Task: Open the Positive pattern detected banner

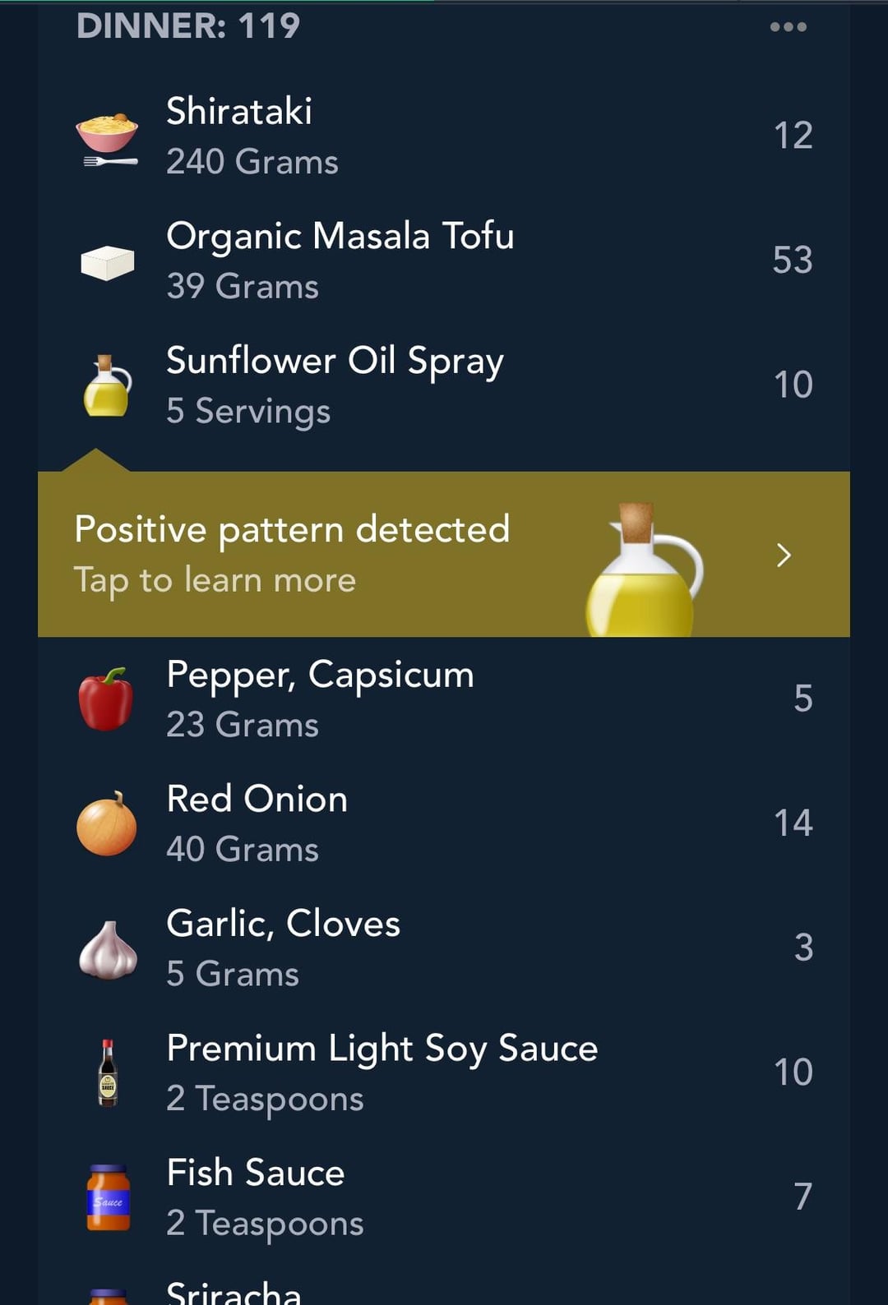Action: coord(444,554)
